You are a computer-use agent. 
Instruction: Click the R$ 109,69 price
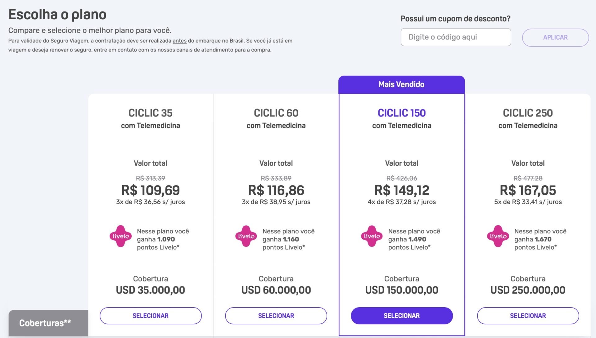pos(151,190)
